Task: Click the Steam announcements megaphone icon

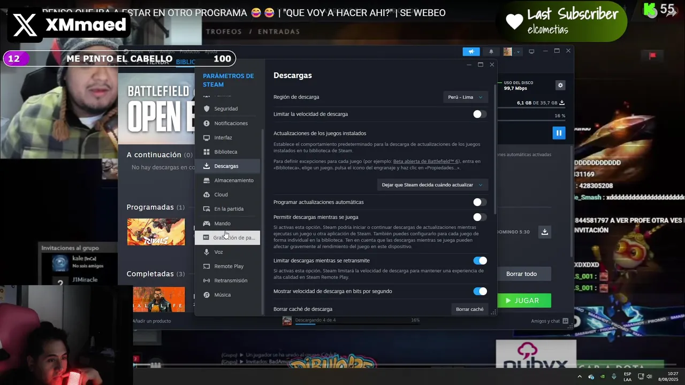Action: click(x=471, y=51)
